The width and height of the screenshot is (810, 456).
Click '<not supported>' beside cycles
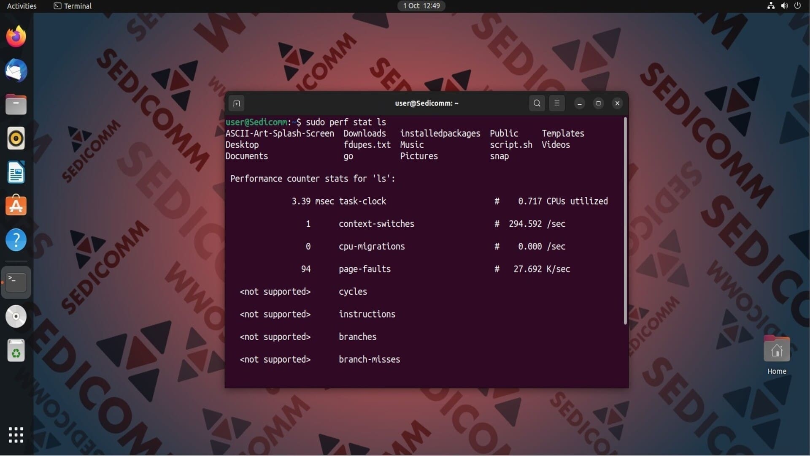tap(275, 292)
